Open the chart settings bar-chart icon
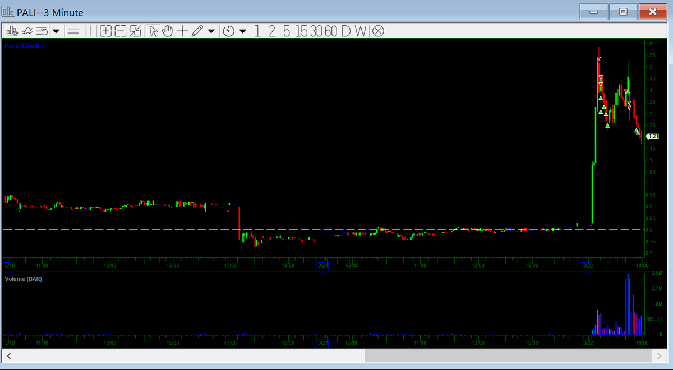The width and height of the screenshot is (673, 370). 12,30
